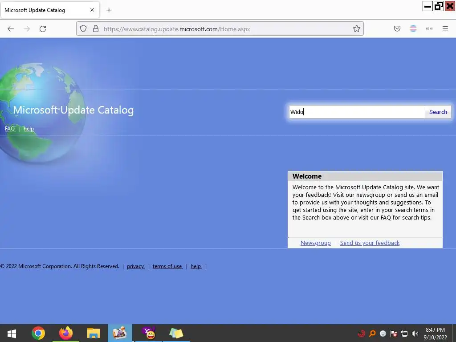Open File Explorer from the taskbar
Image resolution: width=456 pixels, height=342 pixels.
[94, 333]
